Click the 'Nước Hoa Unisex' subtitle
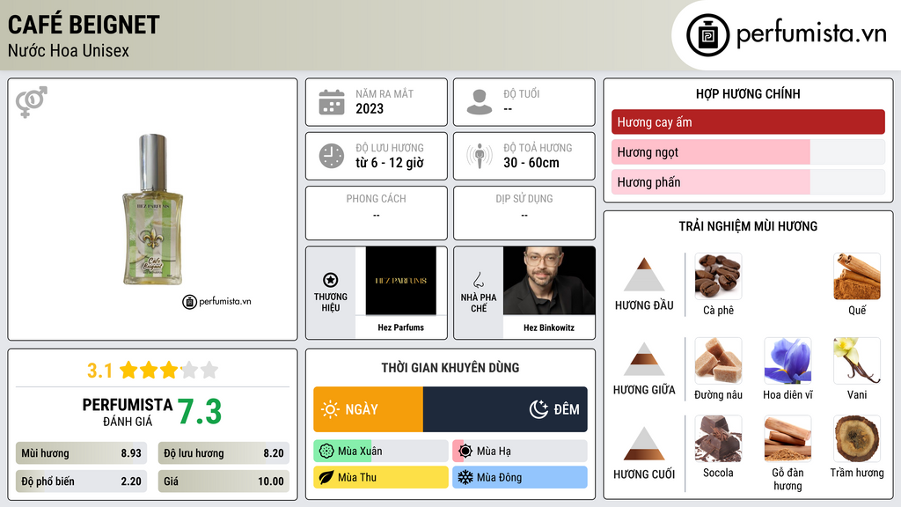 69,50
